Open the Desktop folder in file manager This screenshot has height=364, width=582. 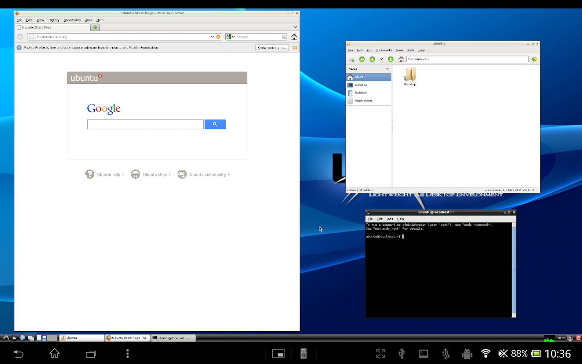409,75
